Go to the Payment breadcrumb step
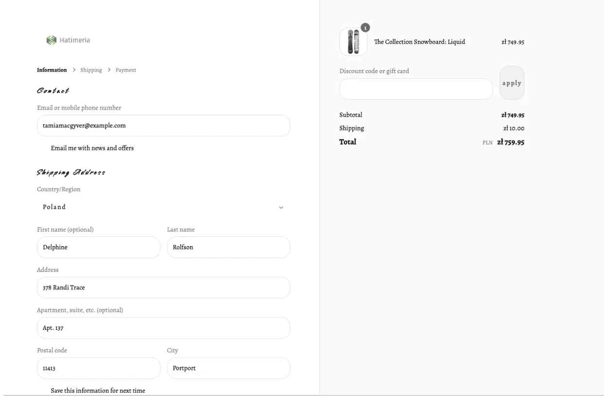The image size is (604, 396). click(x=125, y=70)
